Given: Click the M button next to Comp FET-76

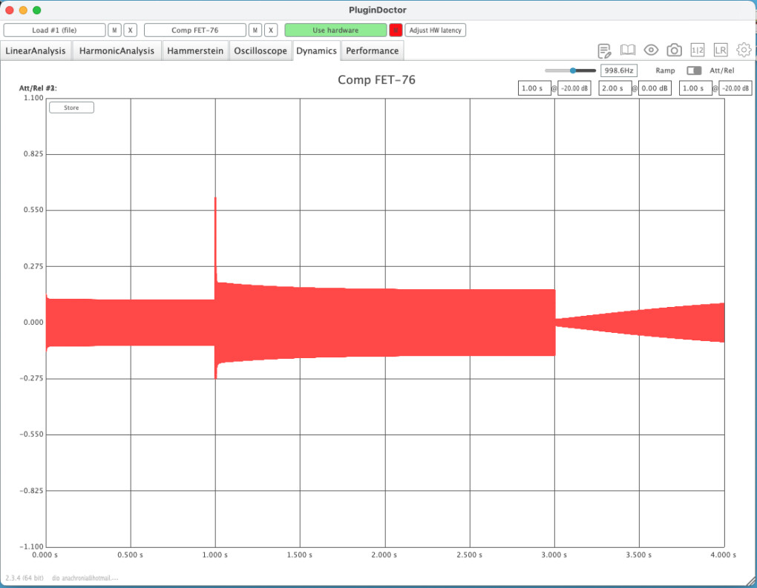Looking at the screenshot, I should tap(255, 30).
